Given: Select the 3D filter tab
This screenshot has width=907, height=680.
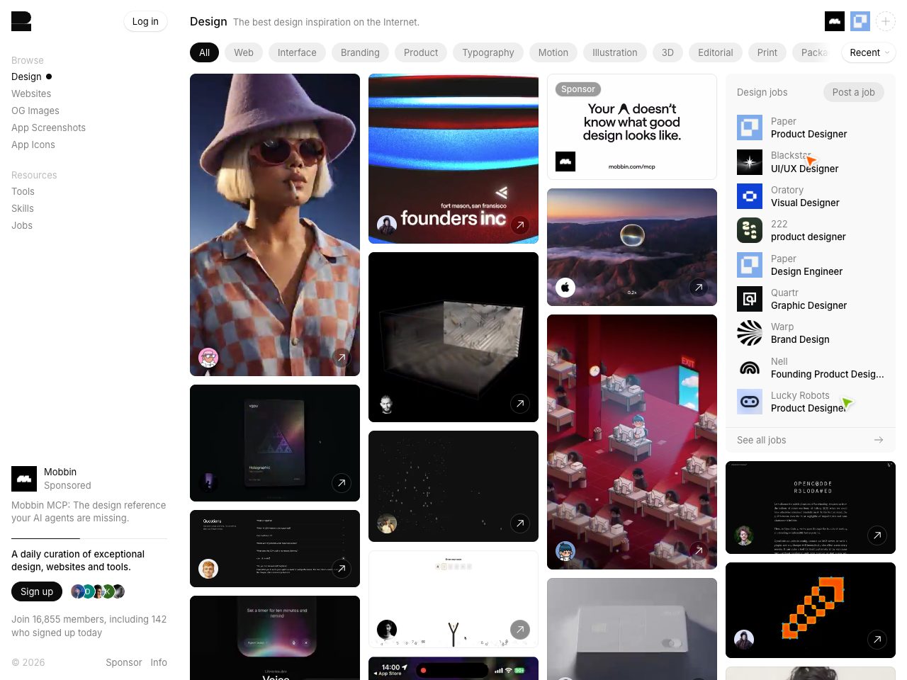Looking at the screenshot, I should pyautogui.click(x=667, y=52).
